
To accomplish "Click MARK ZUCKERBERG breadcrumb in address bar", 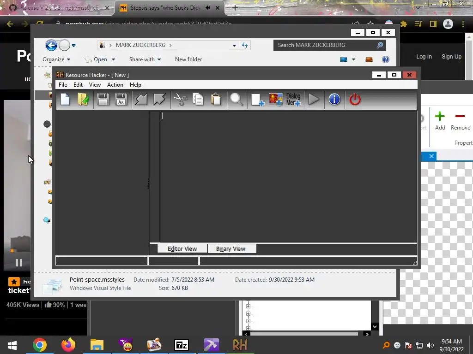I will point(140,45).
